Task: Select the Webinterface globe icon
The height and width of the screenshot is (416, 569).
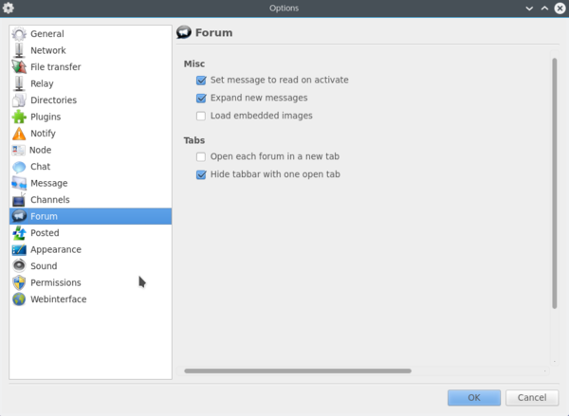Action: 19,299
